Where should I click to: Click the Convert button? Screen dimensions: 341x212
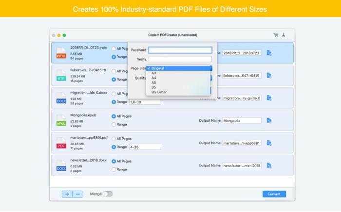[x=274, y=194]
